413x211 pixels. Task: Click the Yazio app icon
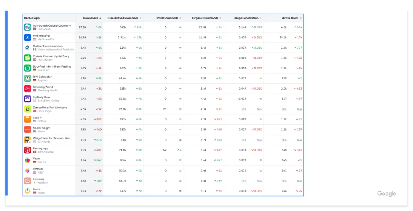[x=27, y=160]
